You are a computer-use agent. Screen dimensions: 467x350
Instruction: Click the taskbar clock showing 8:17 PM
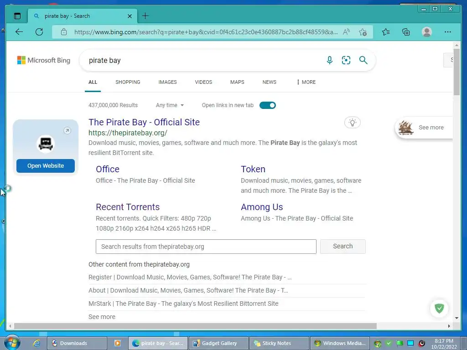444,344
